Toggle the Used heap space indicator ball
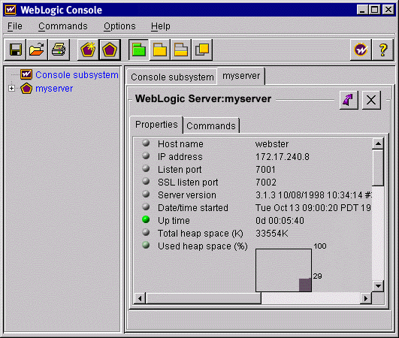Viewport: 399px width, 338px height. [x=146, y=245]
